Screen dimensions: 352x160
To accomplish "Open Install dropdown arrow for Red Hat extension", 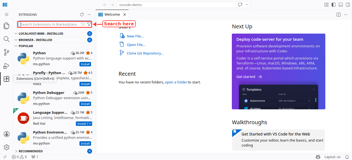I will 90,124.
